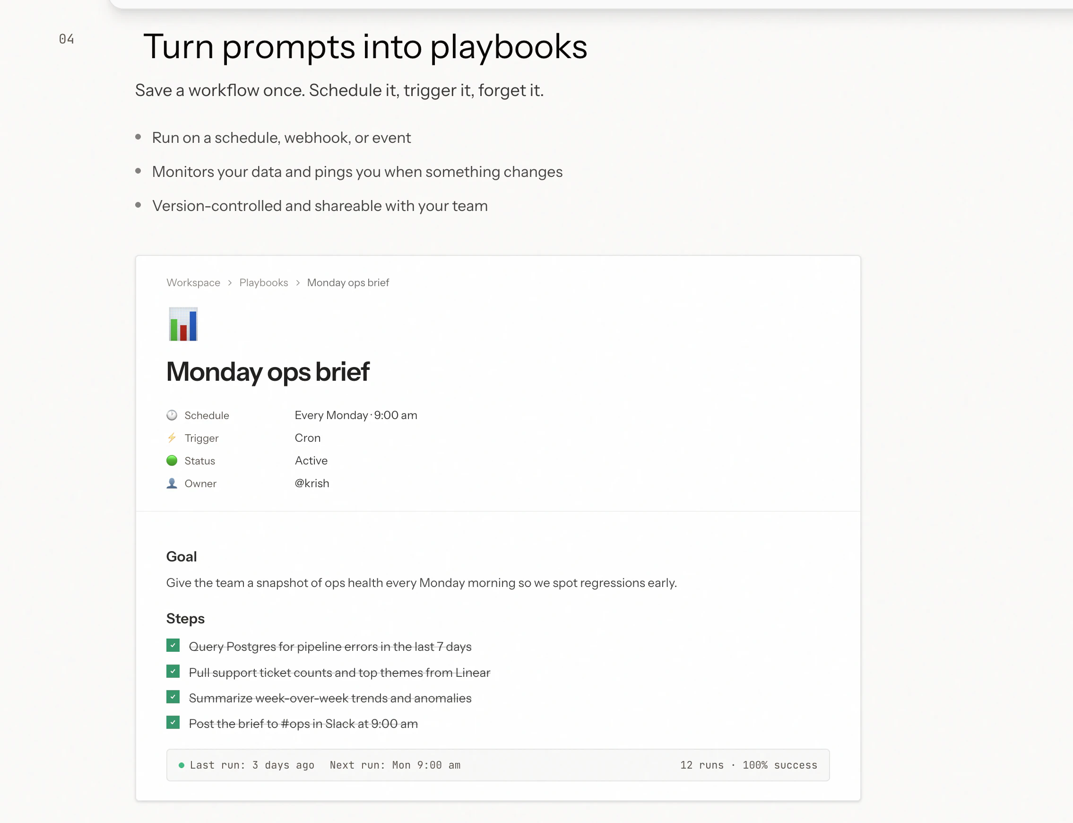Viewport: 1073px width, 823px height.
Task: Click the green Status circle icon
Action: [x=172, y=461]
